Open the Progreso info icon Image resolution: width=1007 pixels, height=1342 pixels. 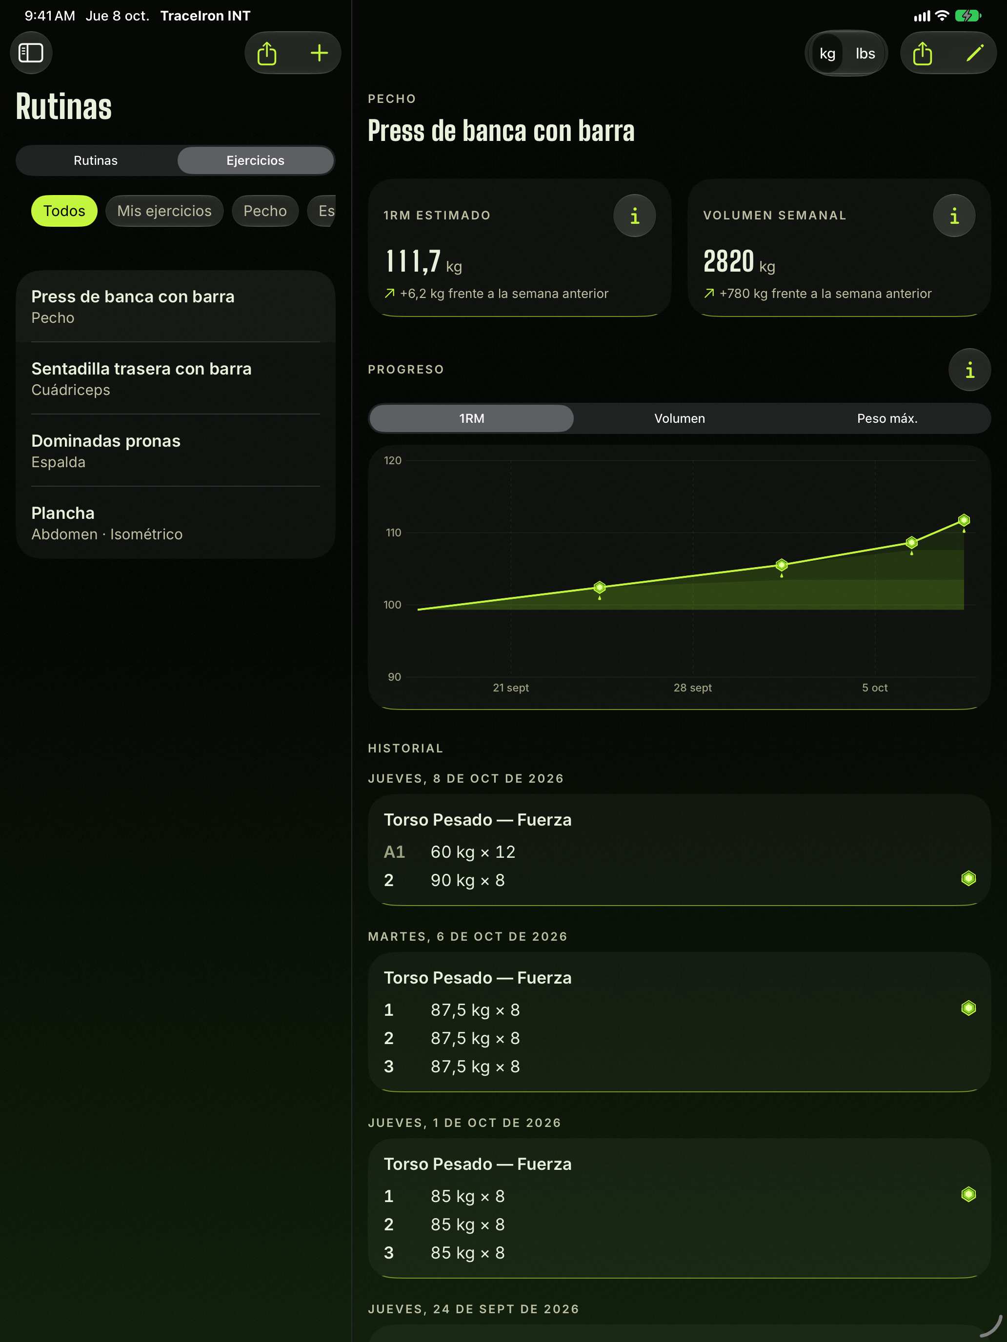[969, 370]
